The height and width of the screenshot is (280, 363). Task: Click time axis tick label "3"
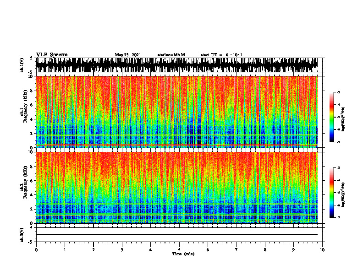coord(122,250)
